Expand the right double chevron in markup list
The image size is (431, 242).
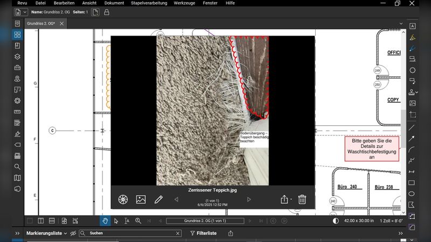point(400,233)
